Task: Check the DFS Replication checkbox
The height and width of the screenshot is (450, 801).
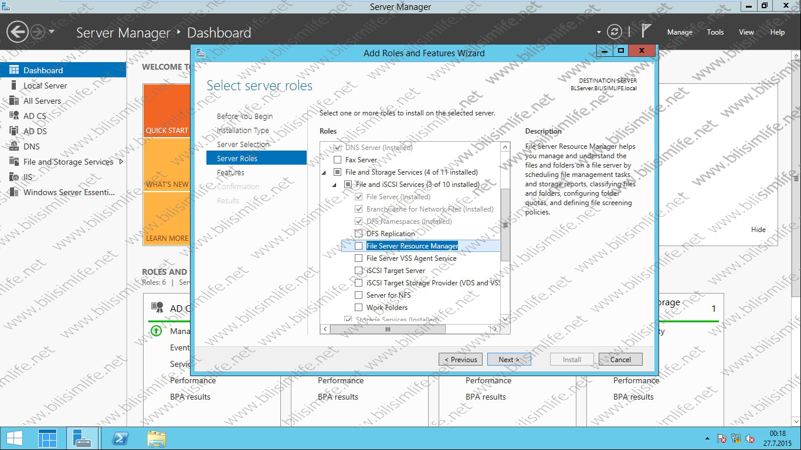Action: click(x=358, y=234)
